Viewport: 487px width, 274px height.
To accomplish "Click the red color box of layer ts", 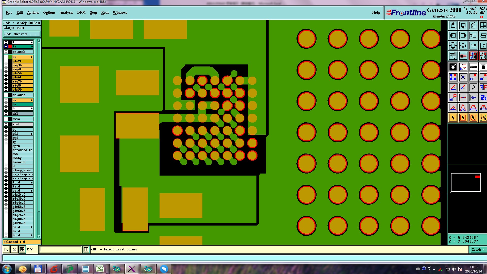I will point(10,46).
